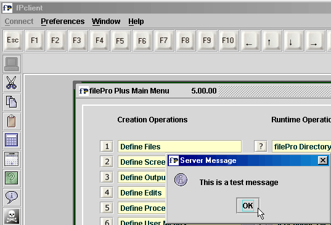
Task: Click the F7 key button
Action: coord(164,41)
